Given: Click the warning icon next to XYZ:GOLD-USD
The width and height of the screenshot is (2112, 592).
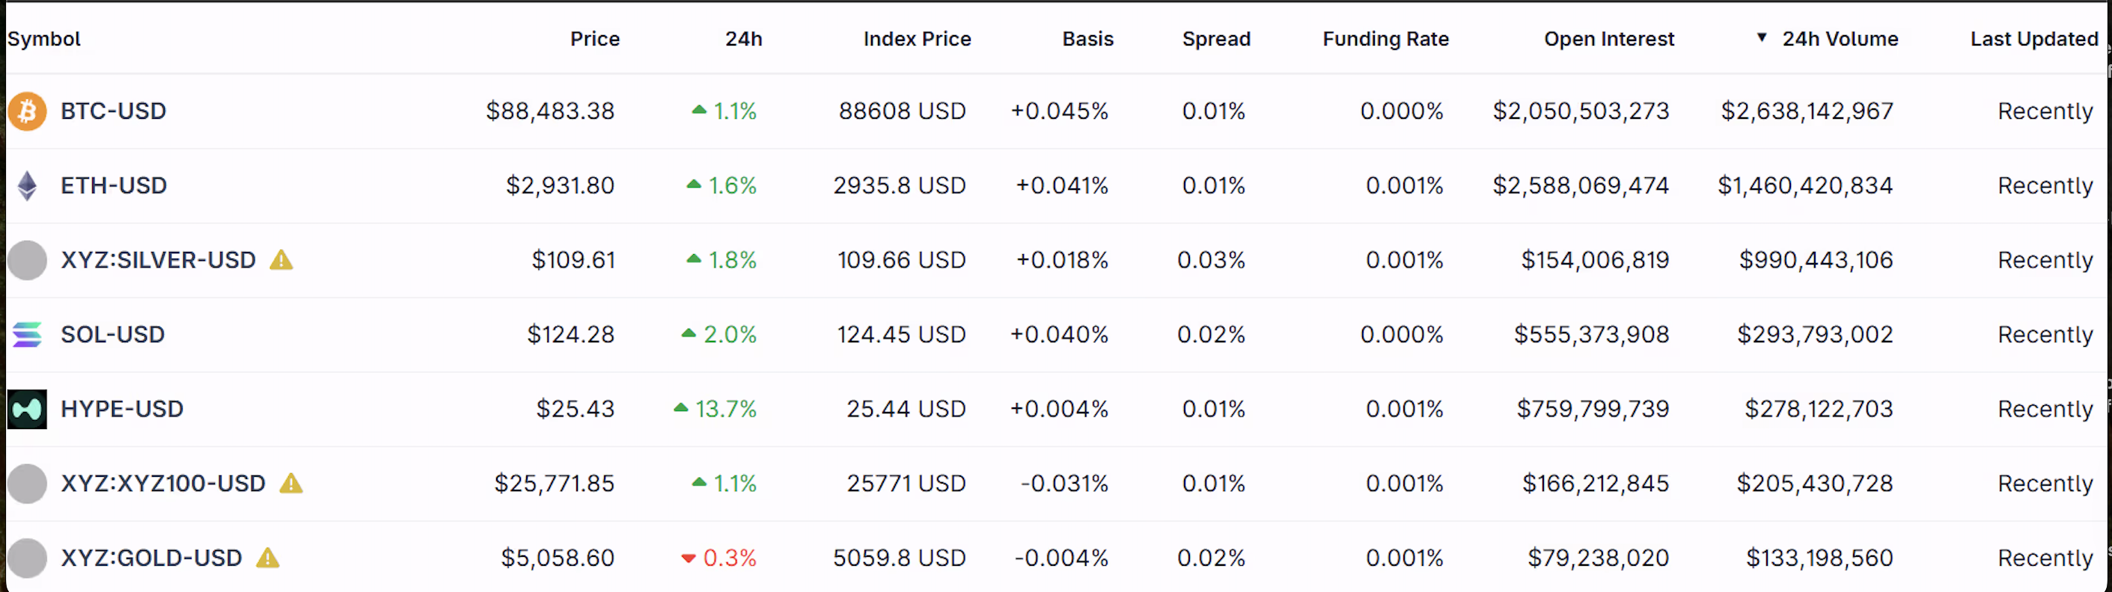Looking at the screenshot, I should (267, 558).
